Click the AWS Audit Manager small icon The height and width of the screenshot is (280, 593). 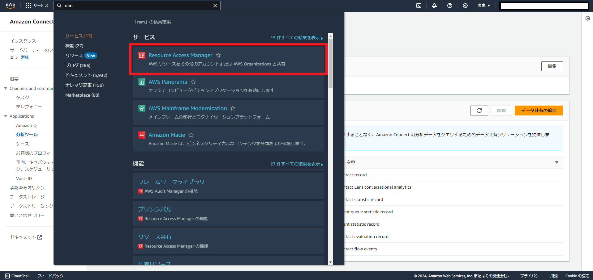pos(140,191)
